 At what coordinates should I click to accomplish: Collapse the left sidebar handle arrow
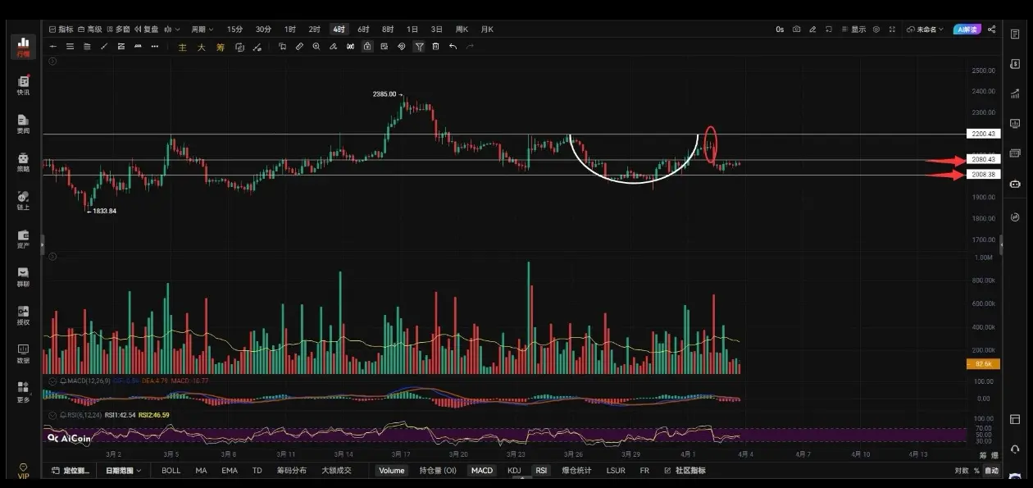coord(43,244)
